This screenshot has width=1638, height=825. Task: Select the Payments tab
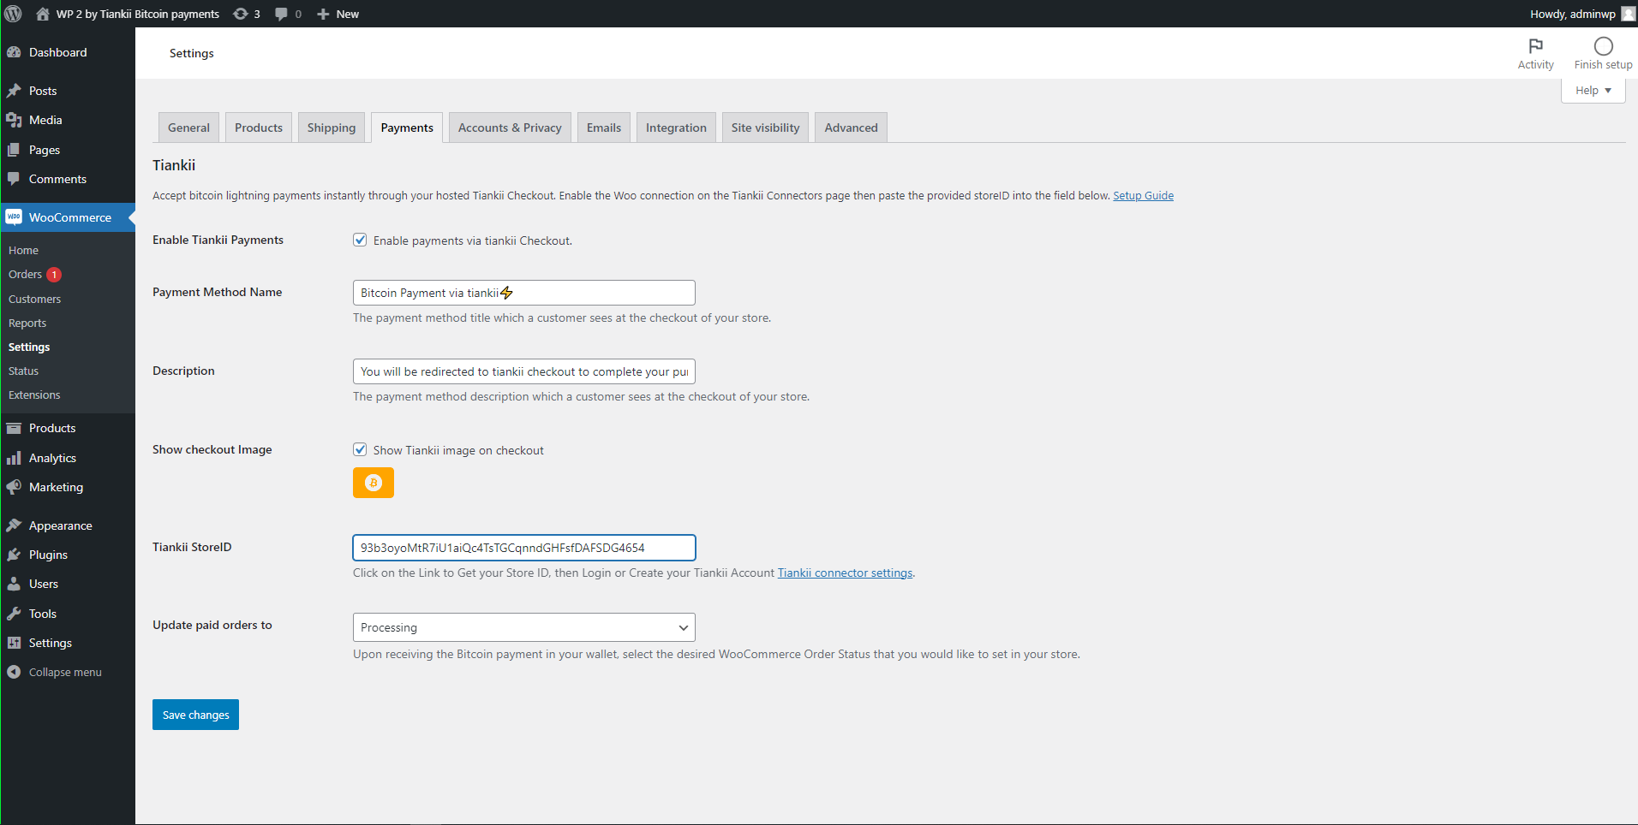[x=407, y=128]
